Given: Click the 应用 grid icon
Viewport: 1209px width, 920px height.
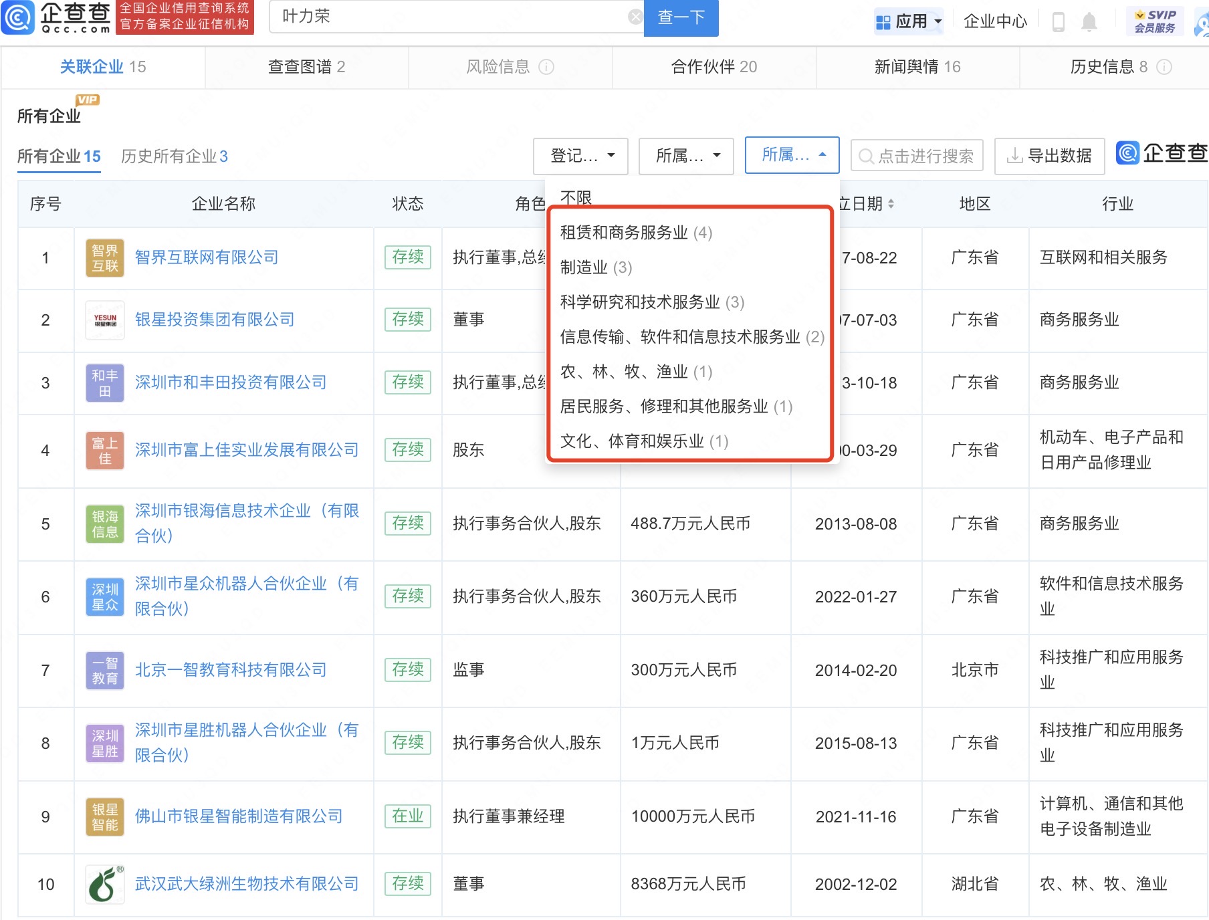Looking at the screenshot, I should click(x=883, y=22).
